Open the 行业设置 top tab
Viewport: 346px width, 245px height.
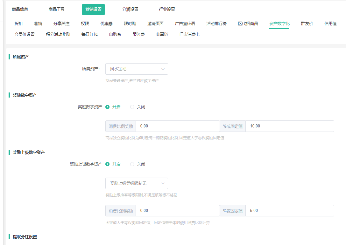[x=167, y=10]
